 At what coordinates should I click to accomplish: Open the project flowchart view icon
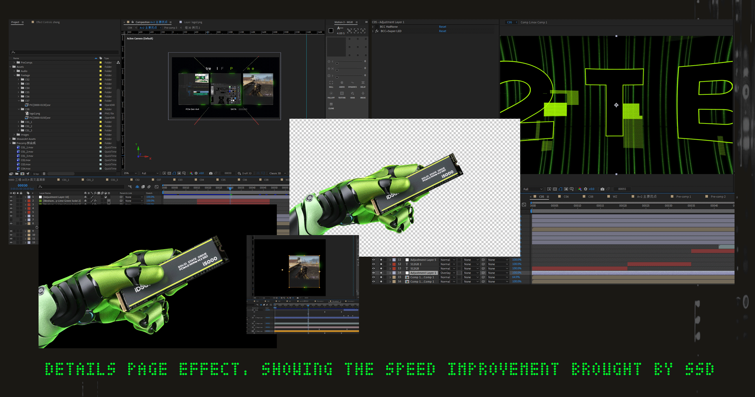pos(118,62)
